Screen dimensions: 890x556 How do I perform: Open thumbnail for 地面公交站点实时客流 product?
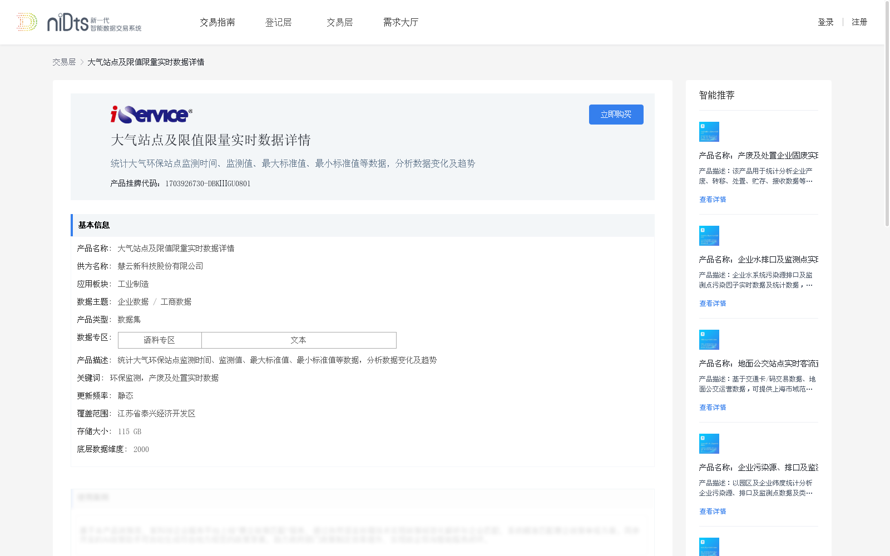709,340
